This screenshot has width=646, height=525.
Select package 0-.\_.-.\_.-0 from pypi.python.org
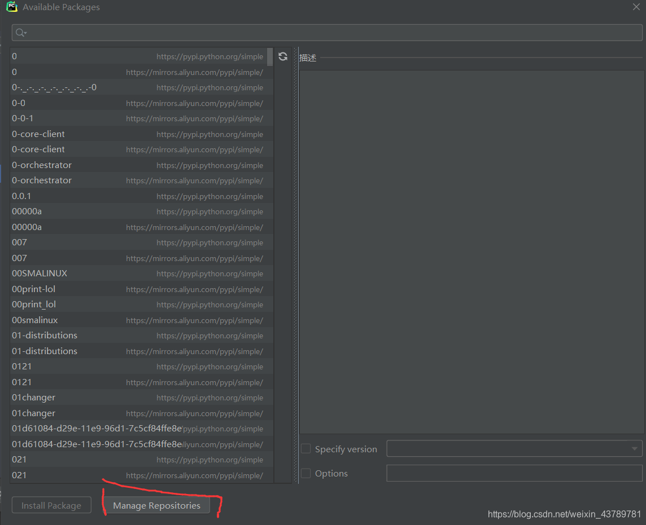(x=142, y=87)
